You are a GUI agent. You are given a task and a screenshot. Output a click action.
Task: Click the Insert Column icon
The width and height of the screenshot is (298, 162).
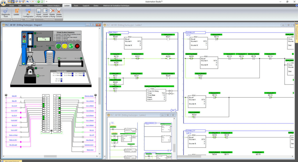point(45,13)
